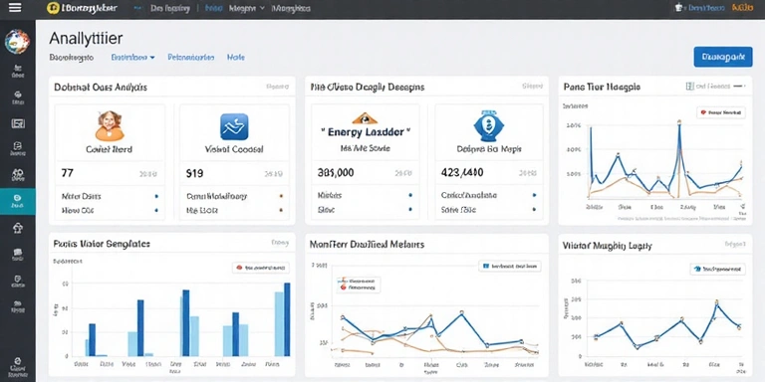Click the small grid icon in the top-right chart header
This screenshot has width=765, height=382.
click(689, 87)
